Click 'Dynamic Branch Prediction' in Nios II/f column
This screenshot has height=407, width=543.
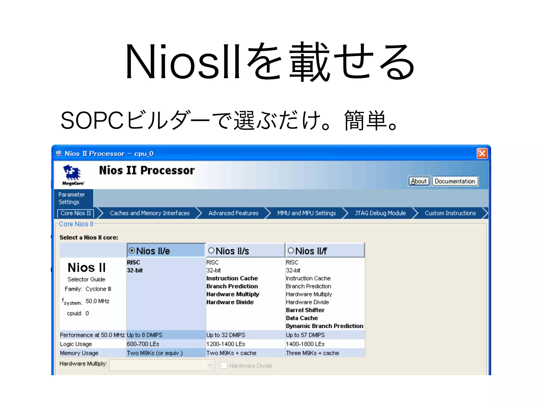click(325, 326)
